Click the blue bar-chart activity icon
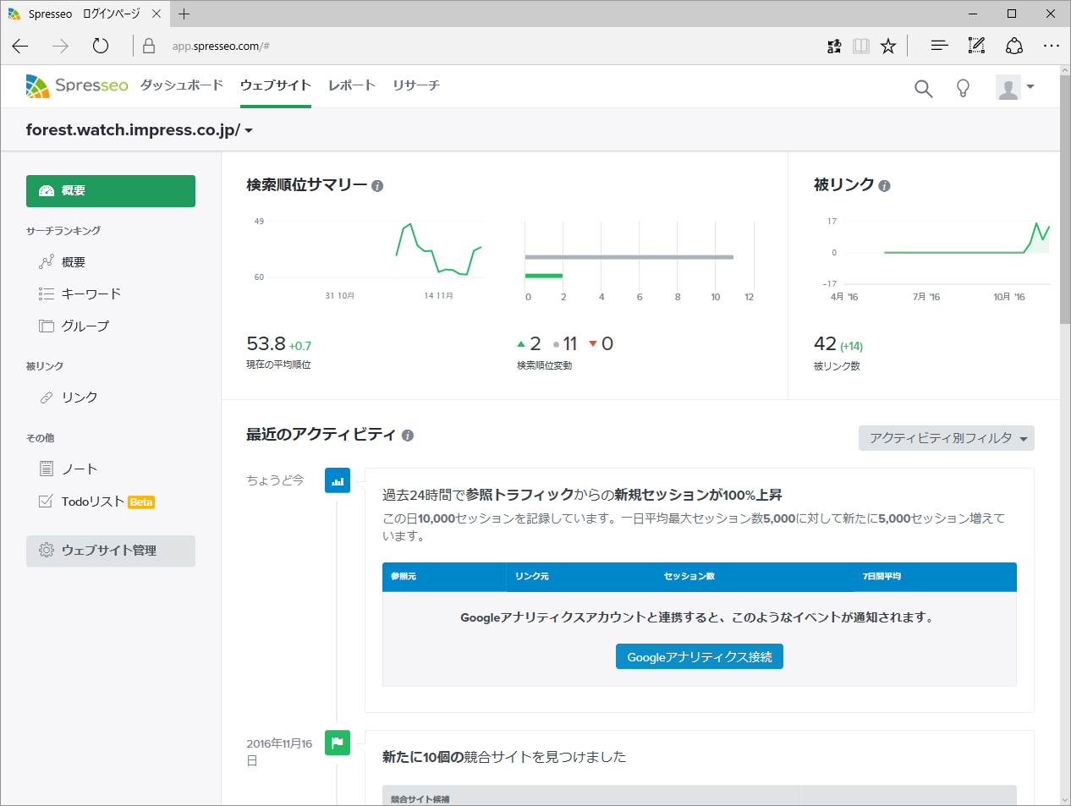Image resolution: width=1071 pixels, height=806 pixels. (x=338, y=480)
